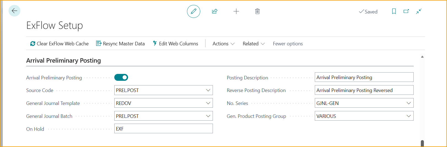Expand the Source Code dropdown
447x147 pixels.
pos(208,90)
